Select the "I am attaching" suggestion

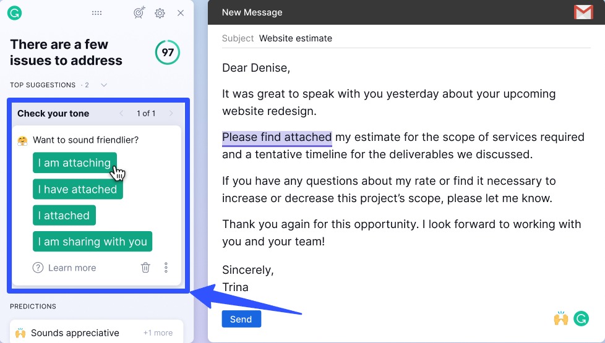74,163
